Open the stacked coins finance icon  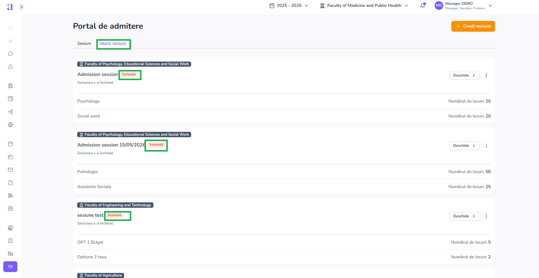pos(10,254)
